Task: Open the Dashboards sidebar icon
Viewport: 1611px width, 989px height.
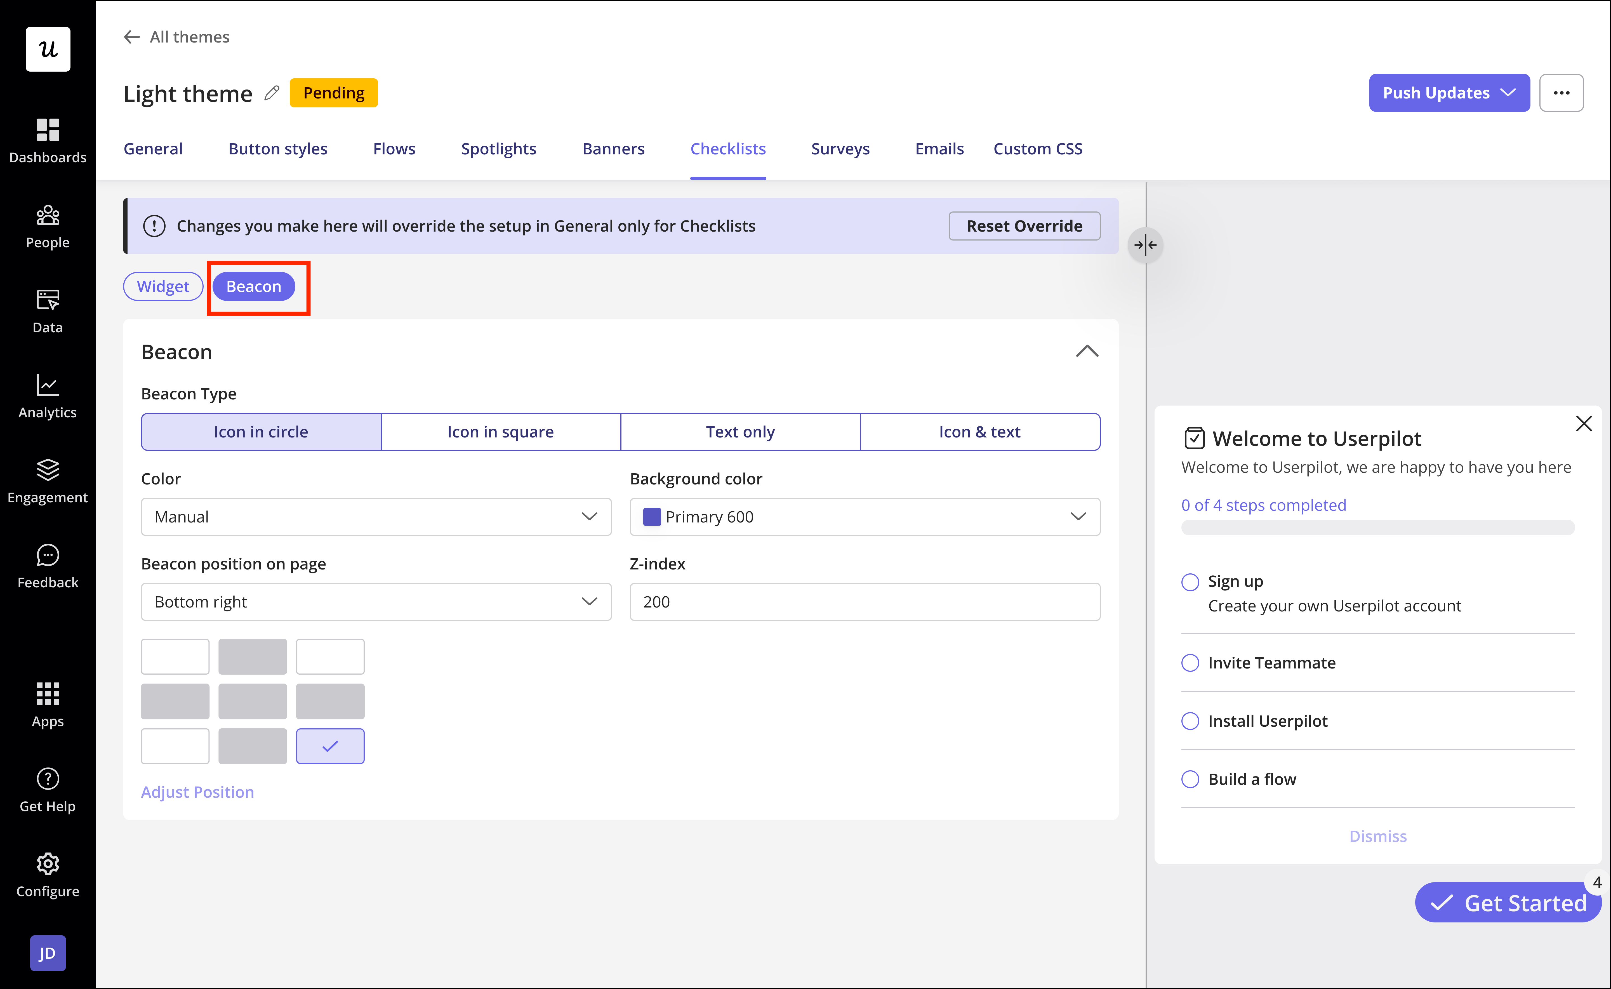Action: coord(48,129)
